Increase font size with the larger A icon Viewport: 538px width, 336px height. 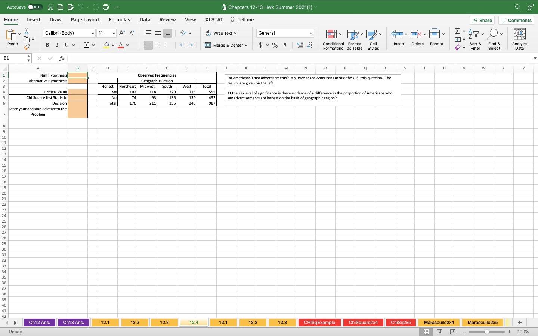coord(122,33)
